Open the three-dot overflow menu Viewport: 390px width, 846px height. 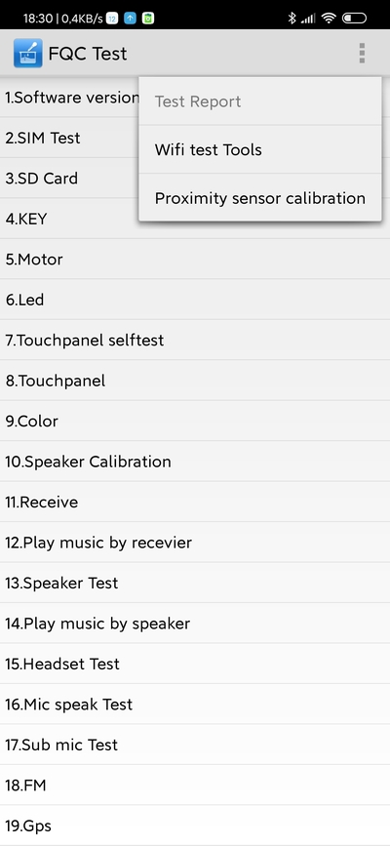pos(362,53)
